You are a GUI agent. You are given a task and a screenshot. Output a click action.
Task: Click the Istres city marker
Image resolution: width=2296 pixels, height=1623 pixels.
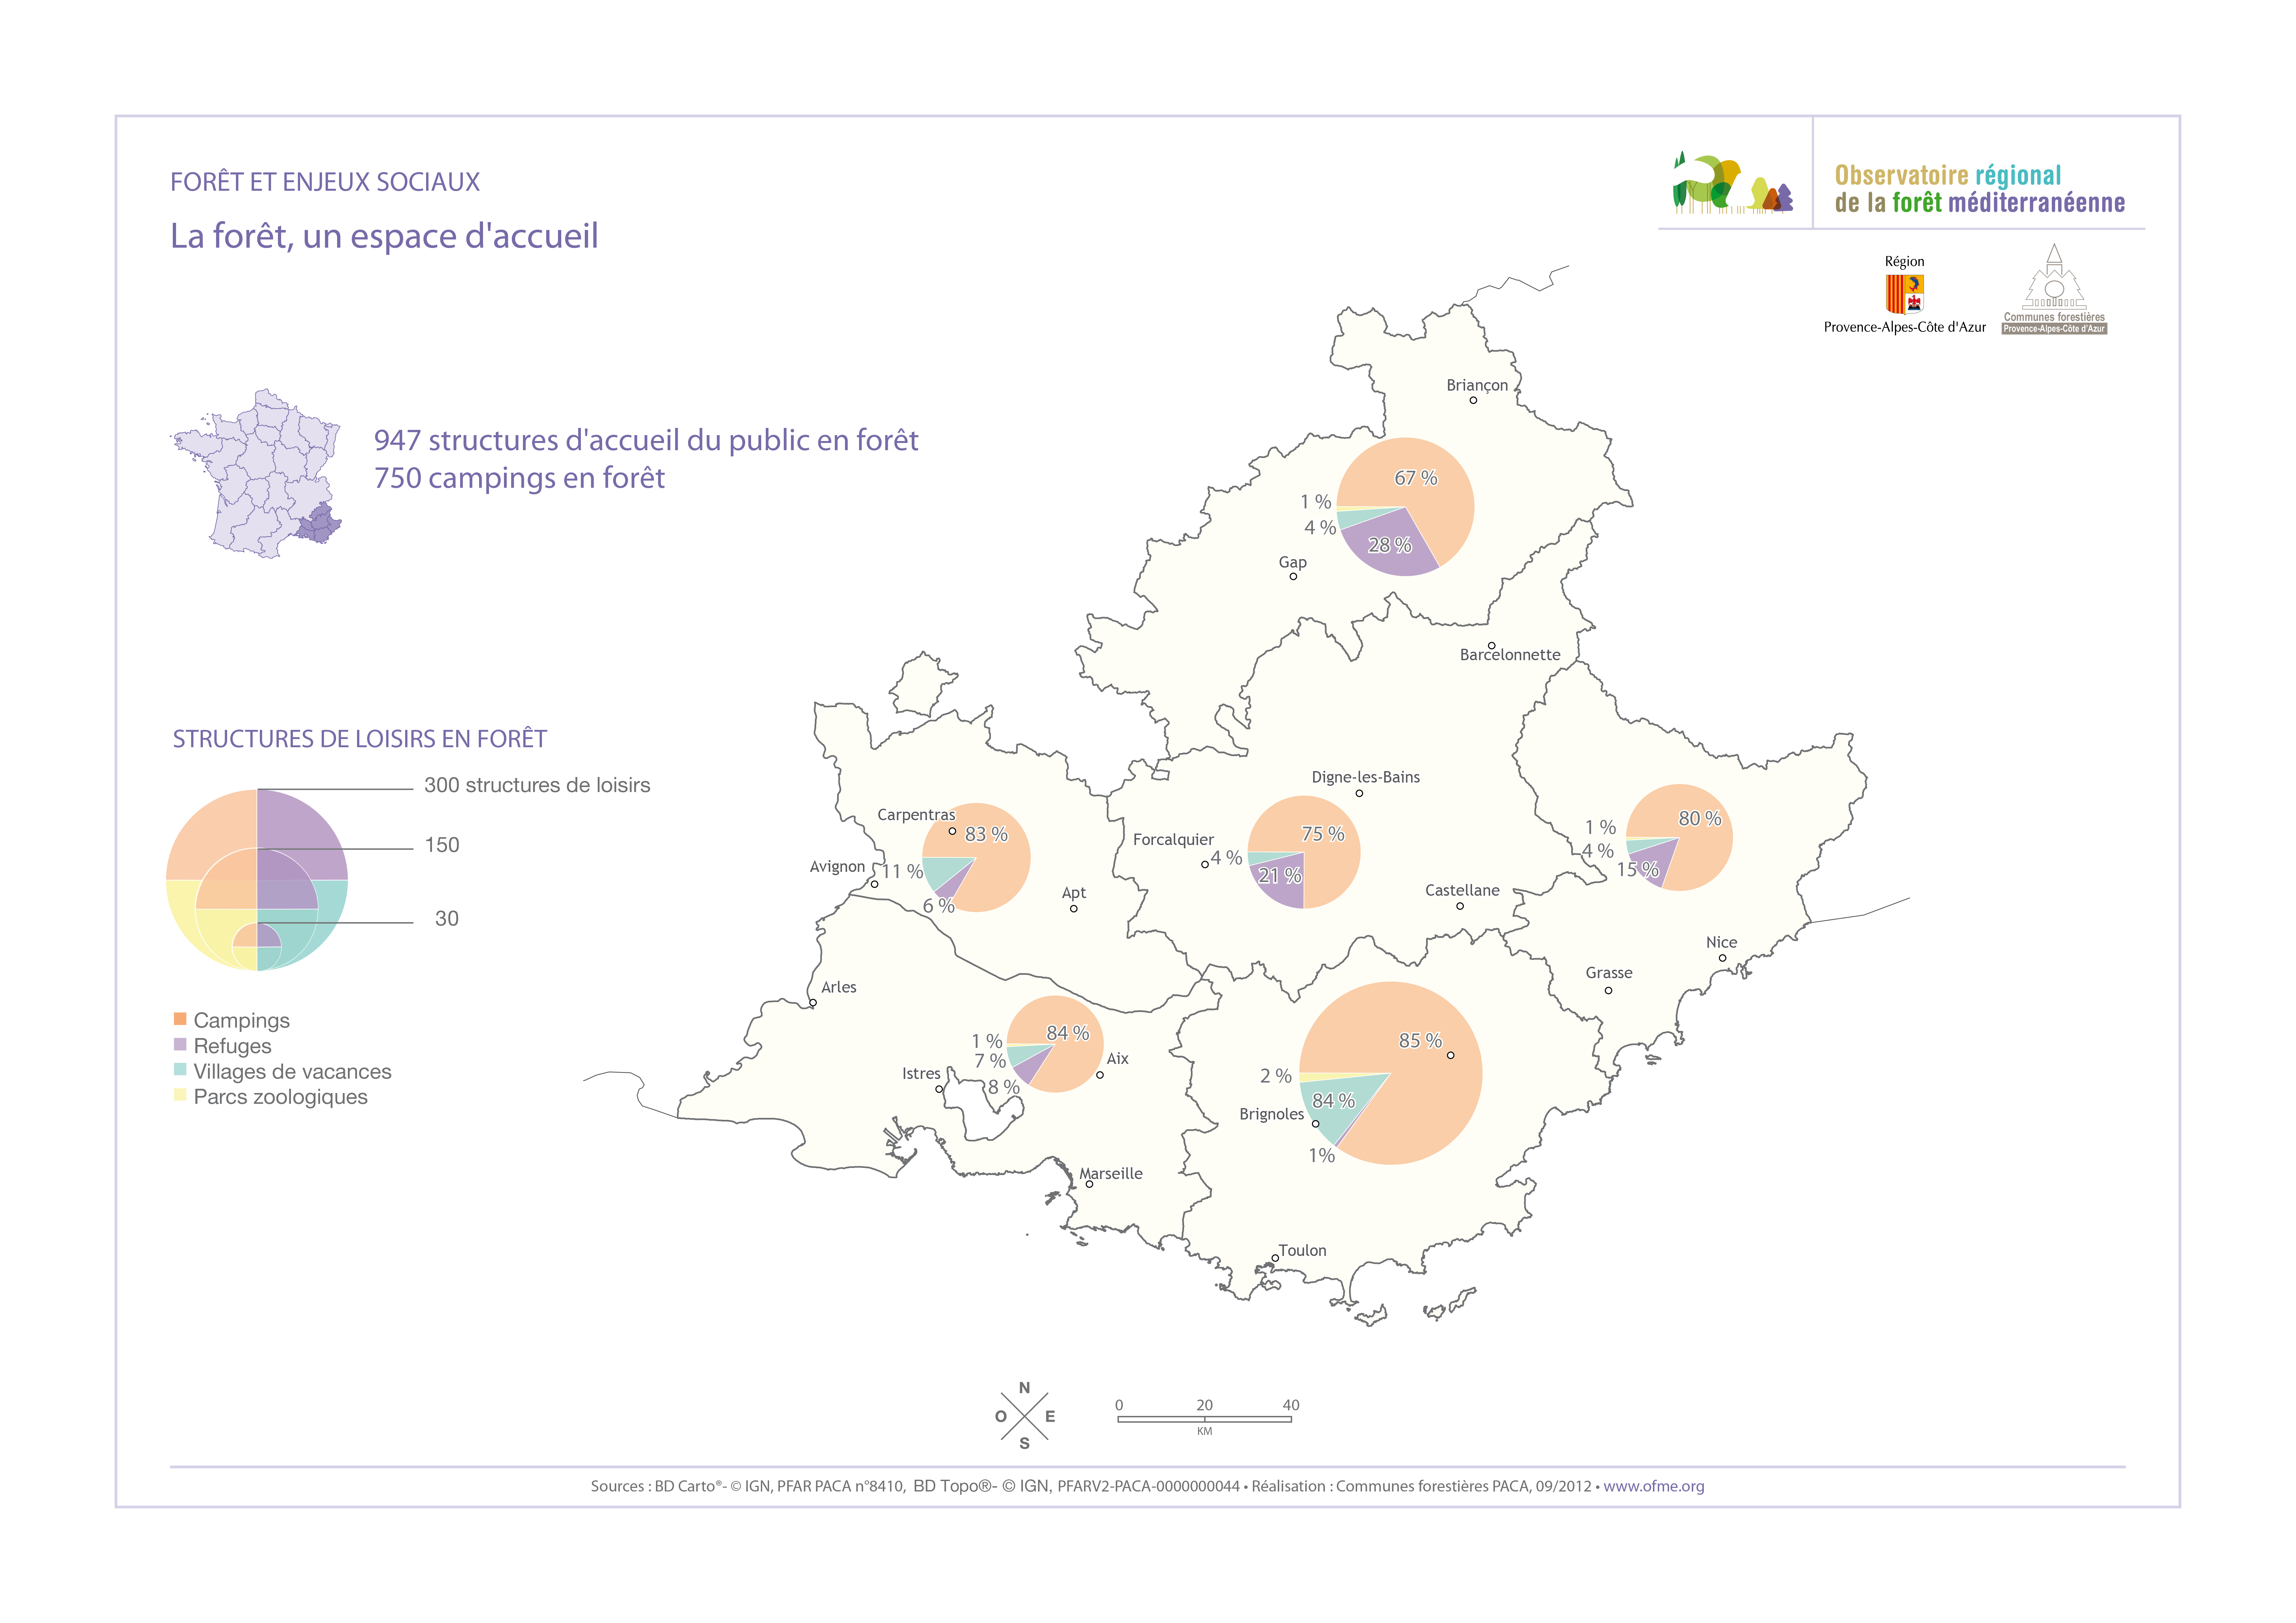pyautogui.click(x=939, y=1089)
